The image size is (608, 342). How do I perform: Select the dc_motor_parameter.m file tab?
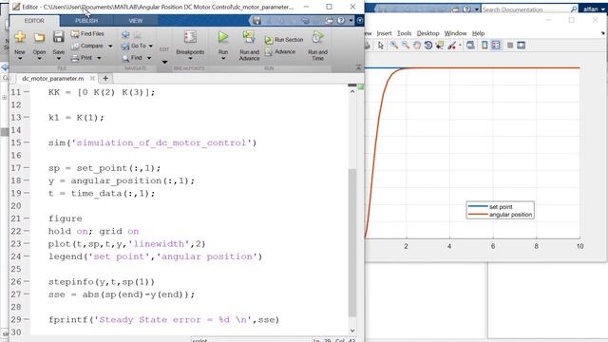pos(53,78)
